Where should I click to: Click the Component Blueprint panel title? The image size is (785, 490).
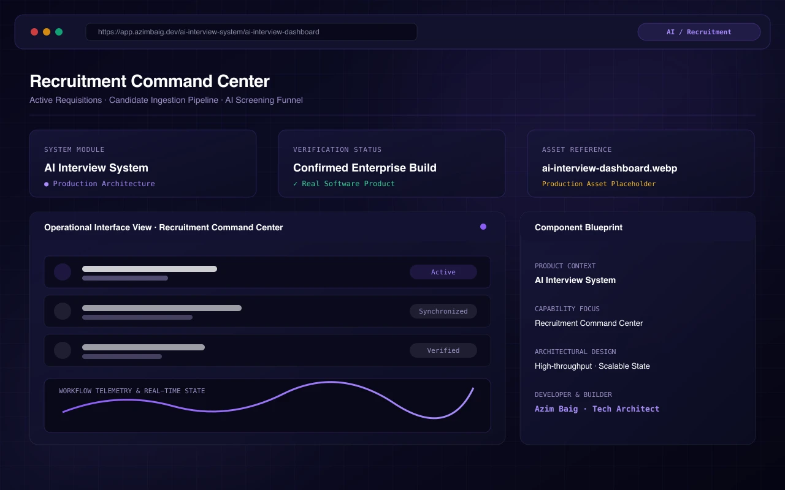[578, 227]
